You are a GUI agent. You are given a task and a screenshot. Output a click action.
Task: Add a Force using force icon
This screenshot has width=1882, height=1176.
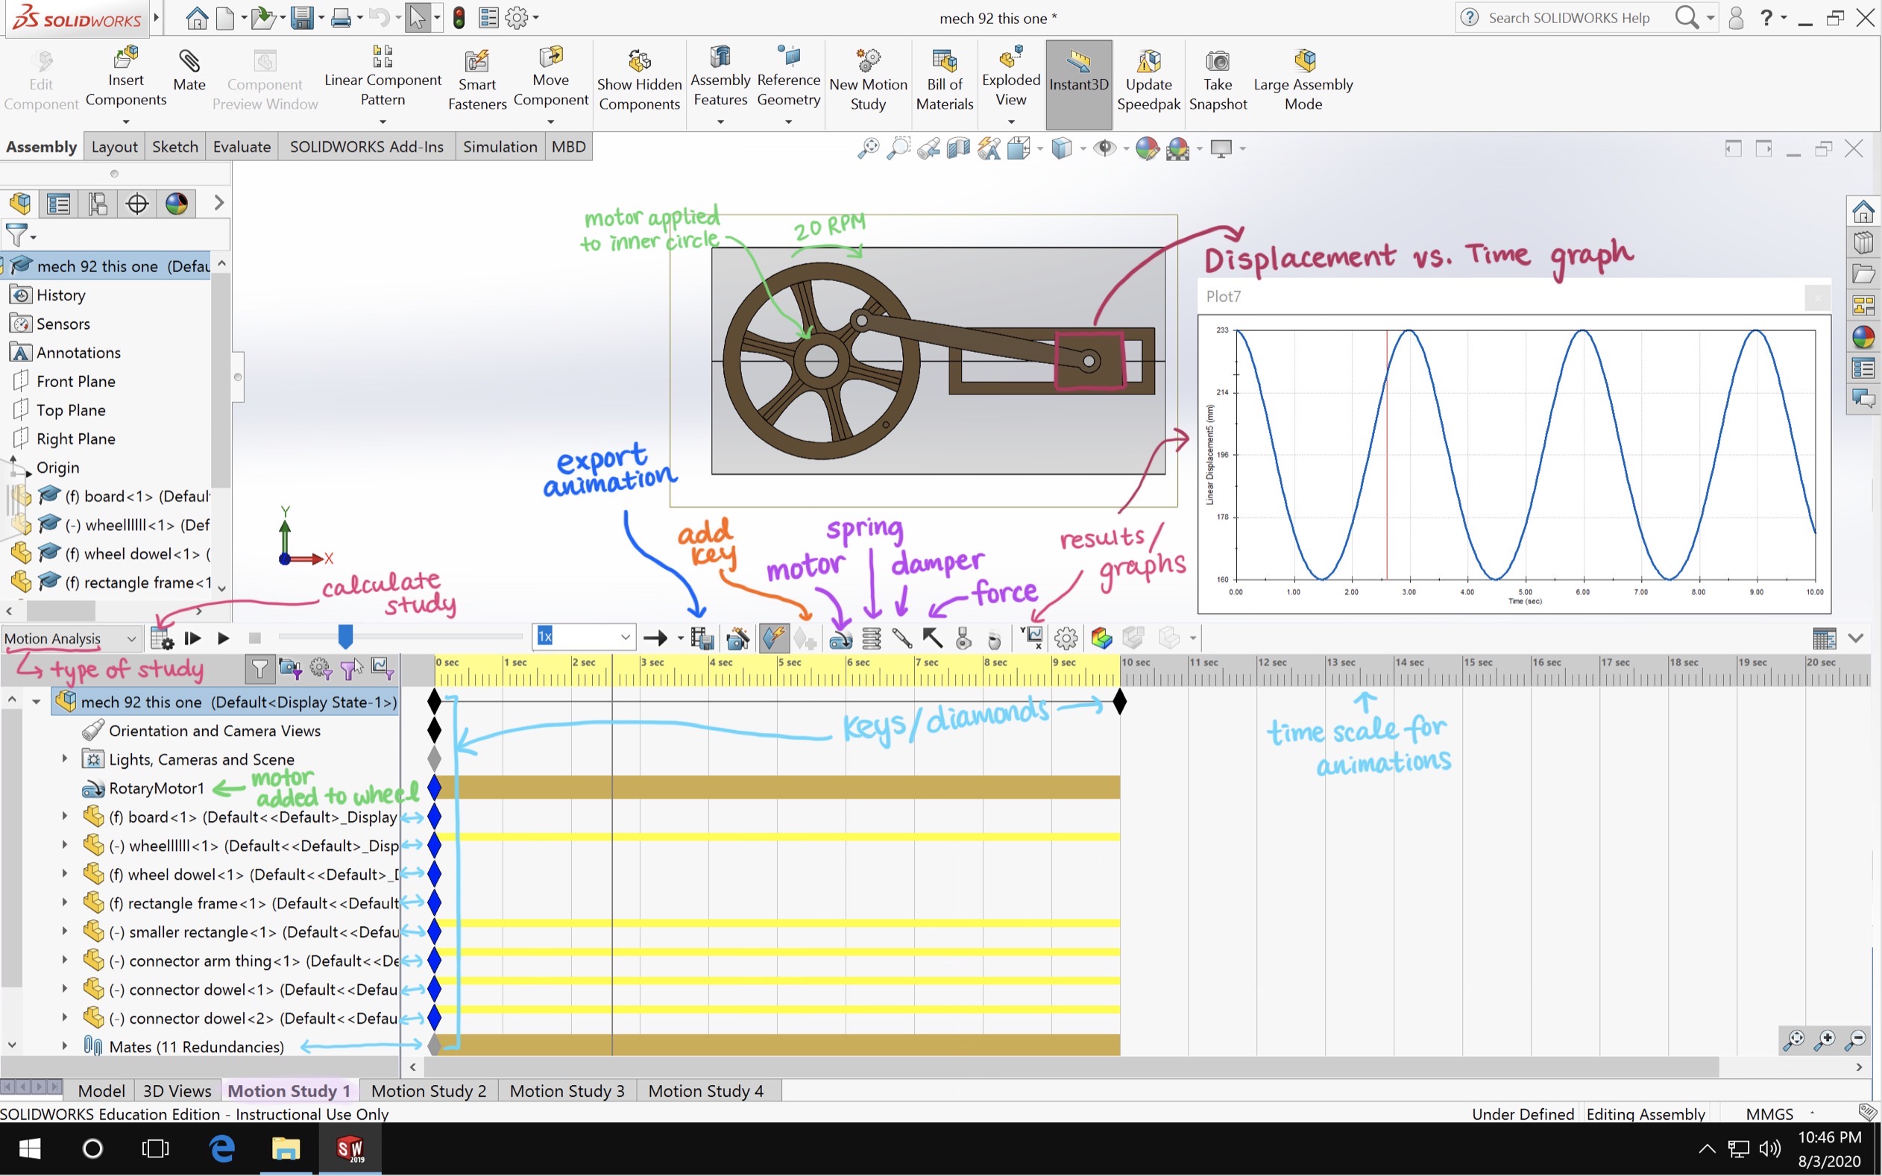[x=933, y=639]
